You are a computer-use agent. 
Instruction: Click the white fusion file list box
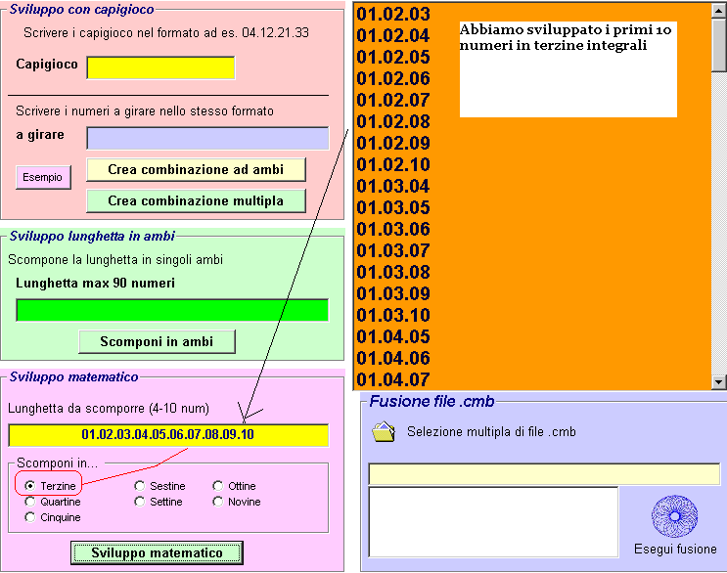[493, 521]
